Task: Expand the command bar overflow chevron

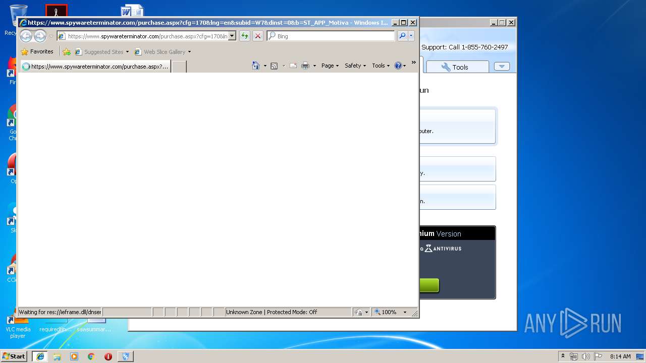Action: (x=413, y=63)
